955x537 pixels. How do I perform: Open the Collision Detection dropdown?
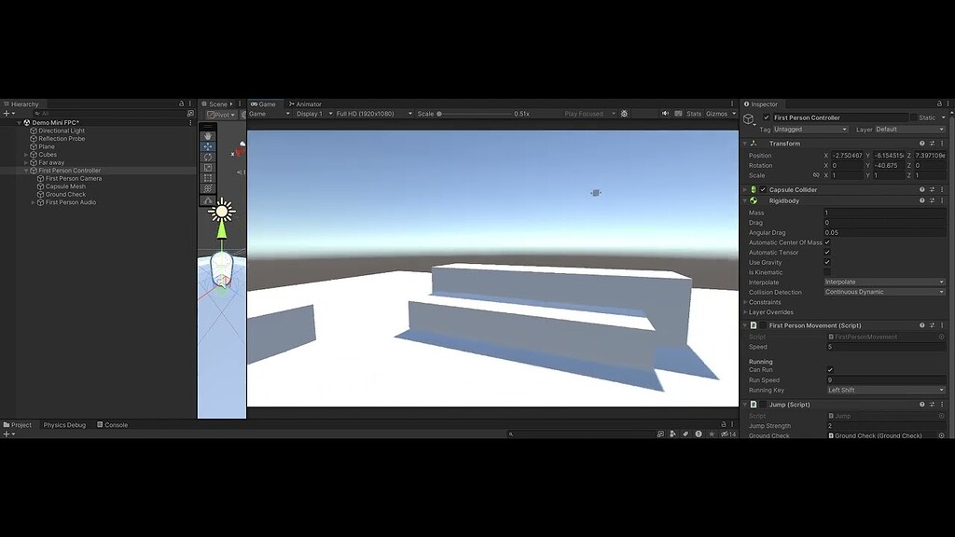coord(883,292)
